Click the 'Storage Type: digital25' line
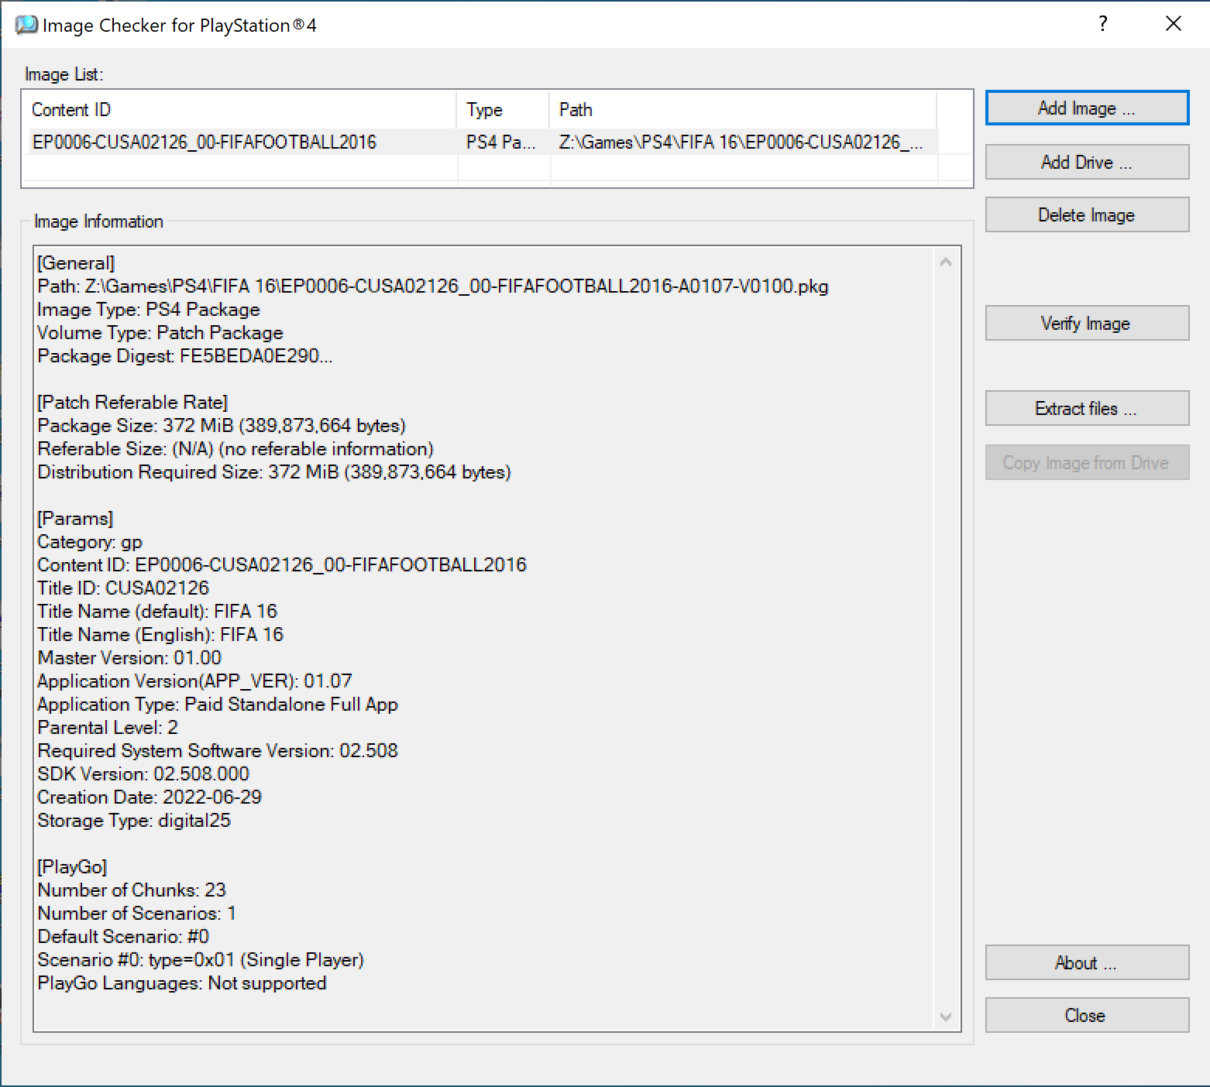Screen dimensions: 1210x1087 tap(134, 821)
